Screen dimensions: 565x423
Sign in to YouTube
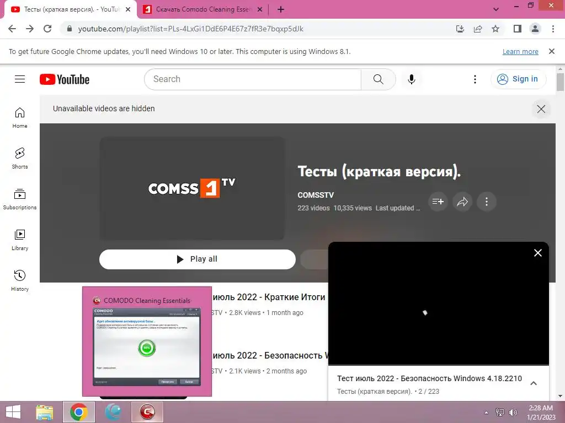coord(518,79)
